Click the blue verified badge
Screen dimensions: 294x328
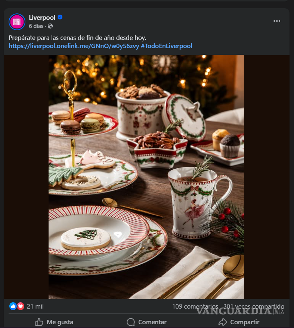(x=60, y=18)
